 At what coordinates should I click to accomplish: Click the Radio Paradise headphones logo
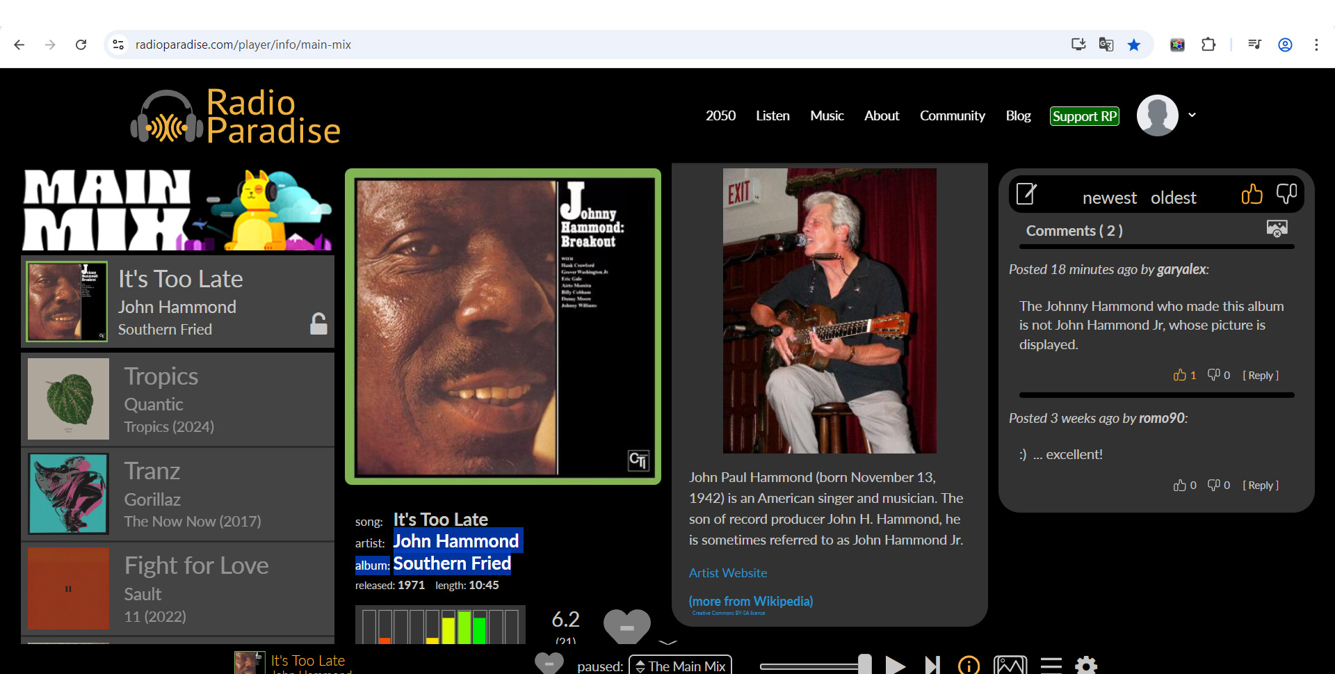point(236,116)
